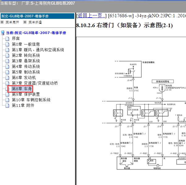
Task: Click the 返回上一页 link
Action: pyautogui.click(x=91, y=16)
